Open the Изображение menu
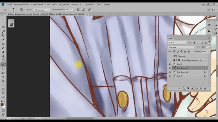 [37, 4]
